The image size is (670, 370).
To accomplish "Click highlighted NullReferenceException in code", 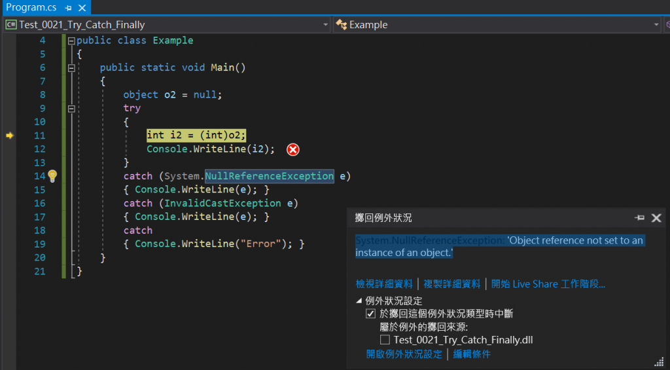I will [269, 176].
